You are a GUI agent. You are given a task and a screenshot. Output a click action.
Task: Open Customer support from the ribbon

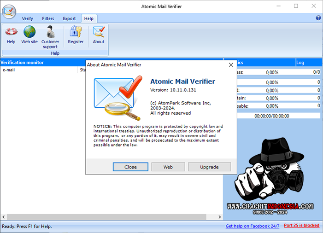(50, 37)
